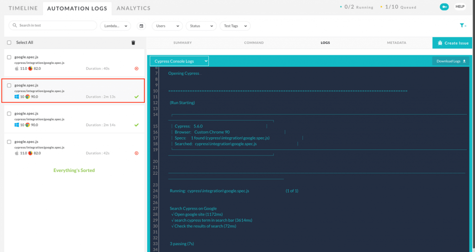
Task: Expand the Users filter dropdown
Action: [167, 26]
